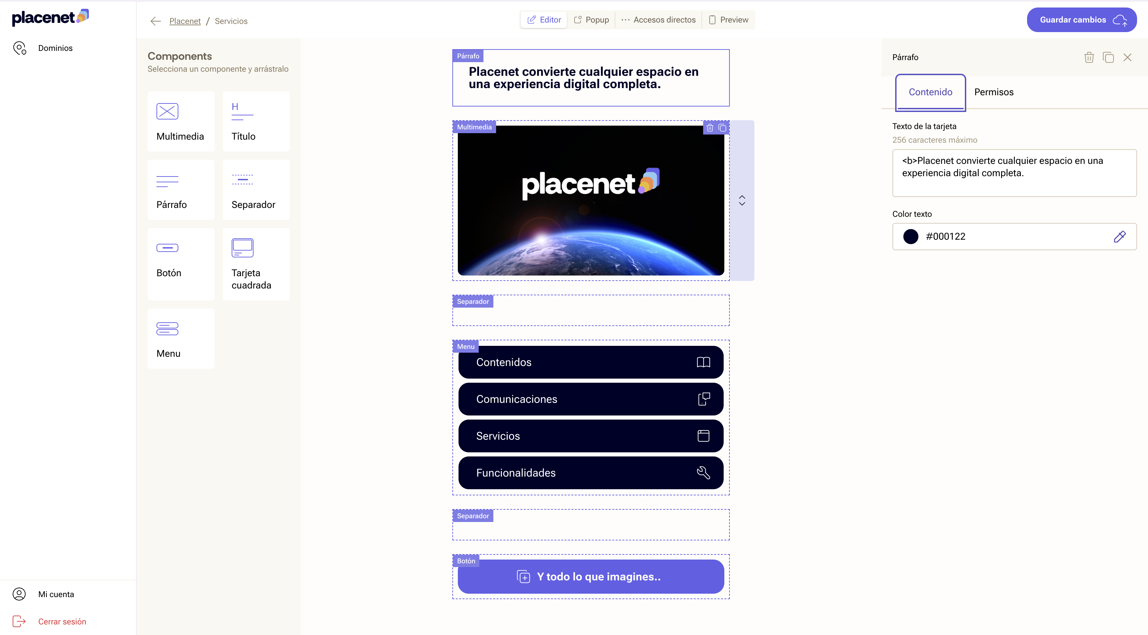Click the logout icon next to Cerrar sesión
Image resolution: width=1148 pixels, height=635 pixels.
click(x=19, y=621)
